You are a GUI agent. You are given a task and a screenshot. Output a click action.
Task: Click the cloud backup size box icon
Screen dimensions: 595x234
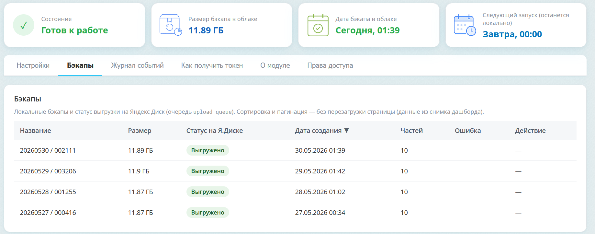171,25
